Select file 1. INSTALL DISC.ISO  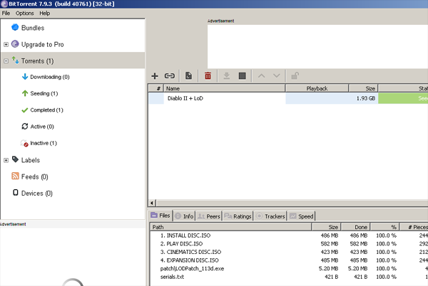[185, 235]
